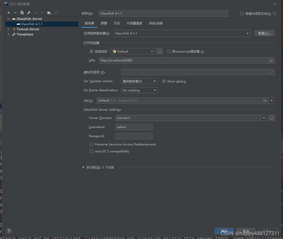Viewport: 283px width, 239px height.
Task: Expand the Before launch tasks section
Action: pyautogui.click(x=83, y=167)
